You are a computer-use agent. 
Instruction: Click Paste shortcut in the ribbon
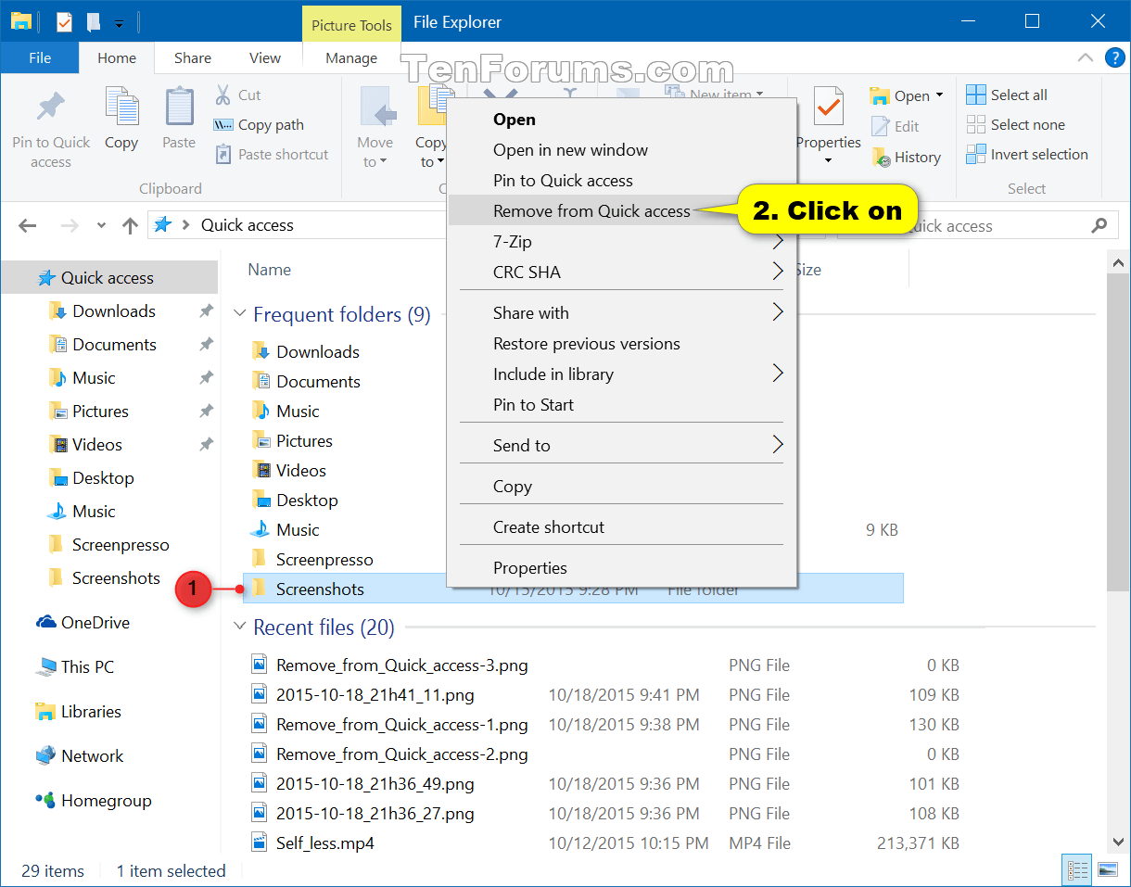(x=272, y=154)
